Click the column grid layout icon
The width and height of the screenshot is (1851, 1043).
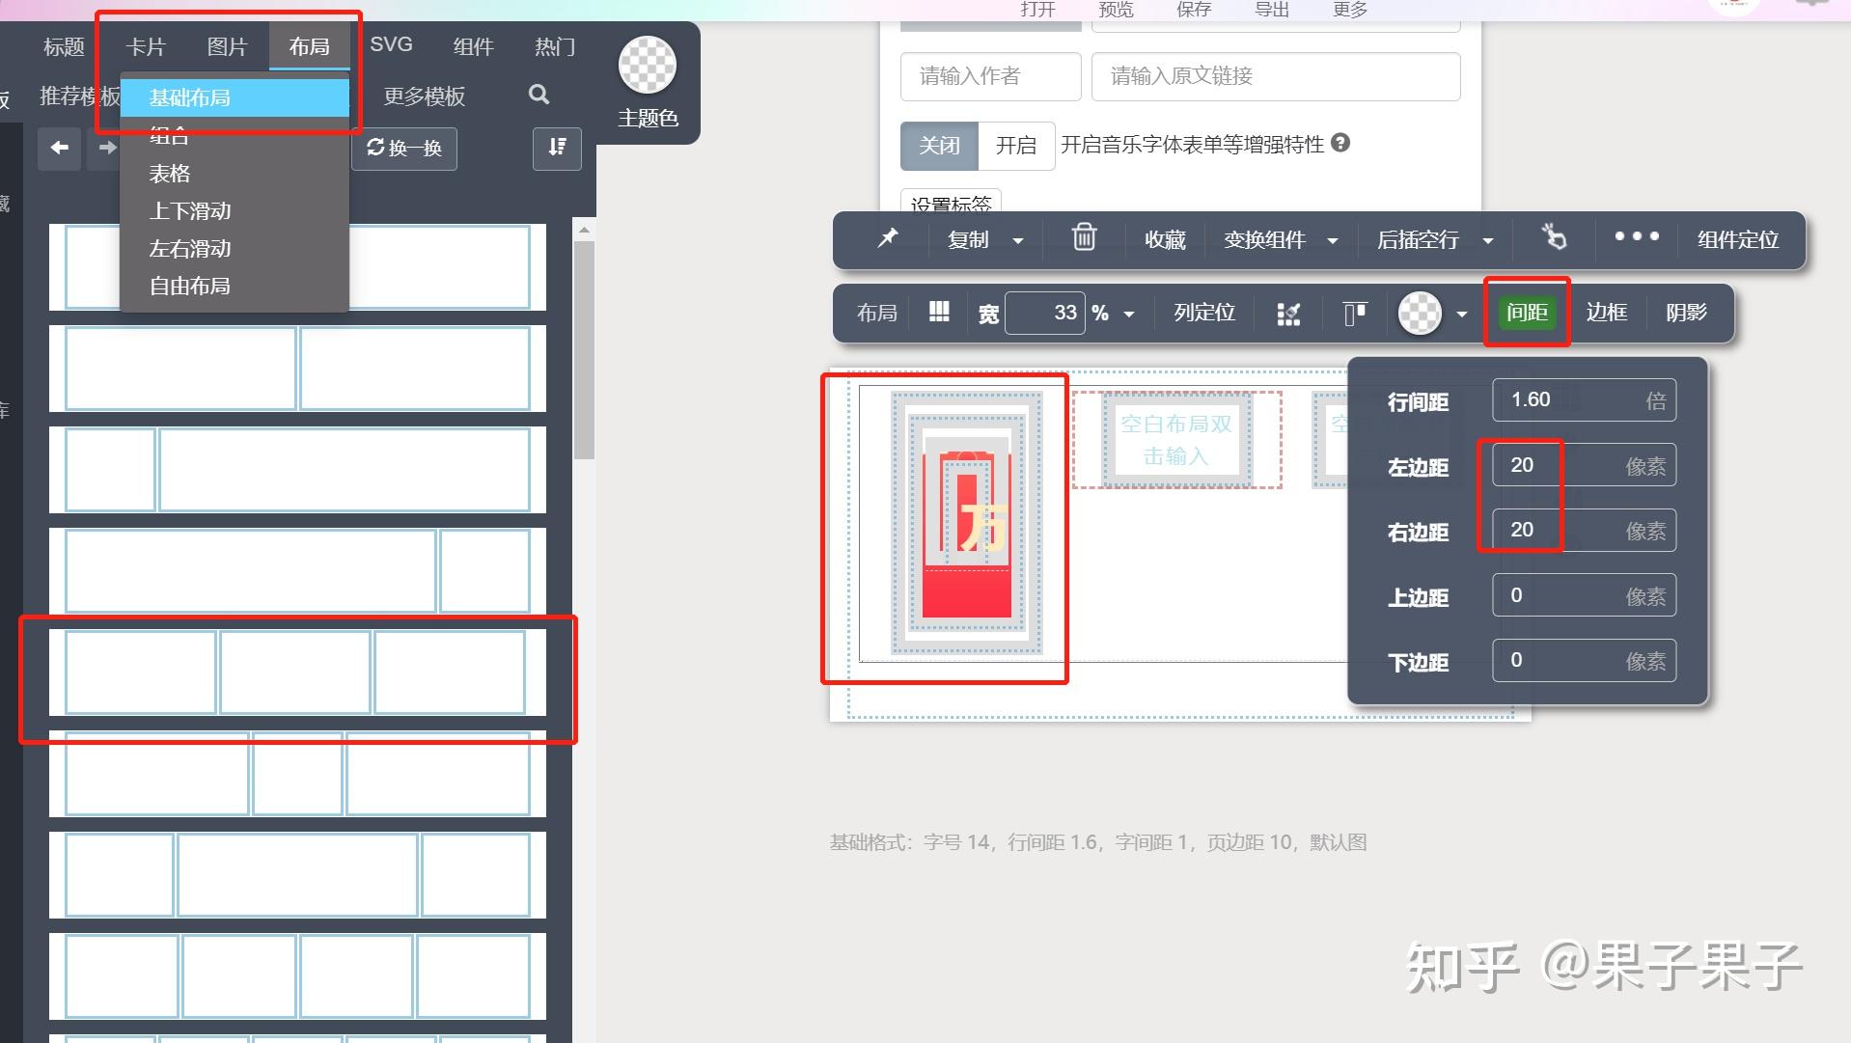(x=938, y=312)
